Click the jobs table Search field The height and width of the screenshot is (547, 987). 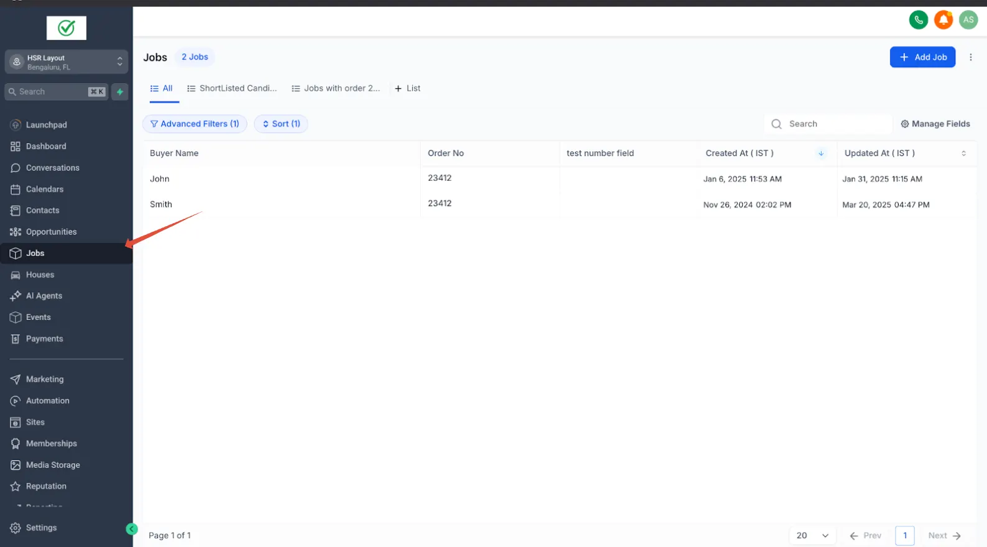829,124
